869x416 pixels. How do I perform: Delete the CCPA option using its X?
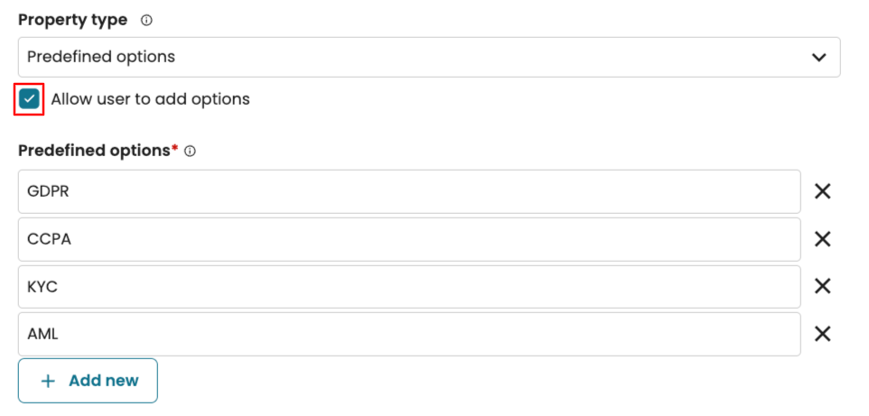(823, 239)
